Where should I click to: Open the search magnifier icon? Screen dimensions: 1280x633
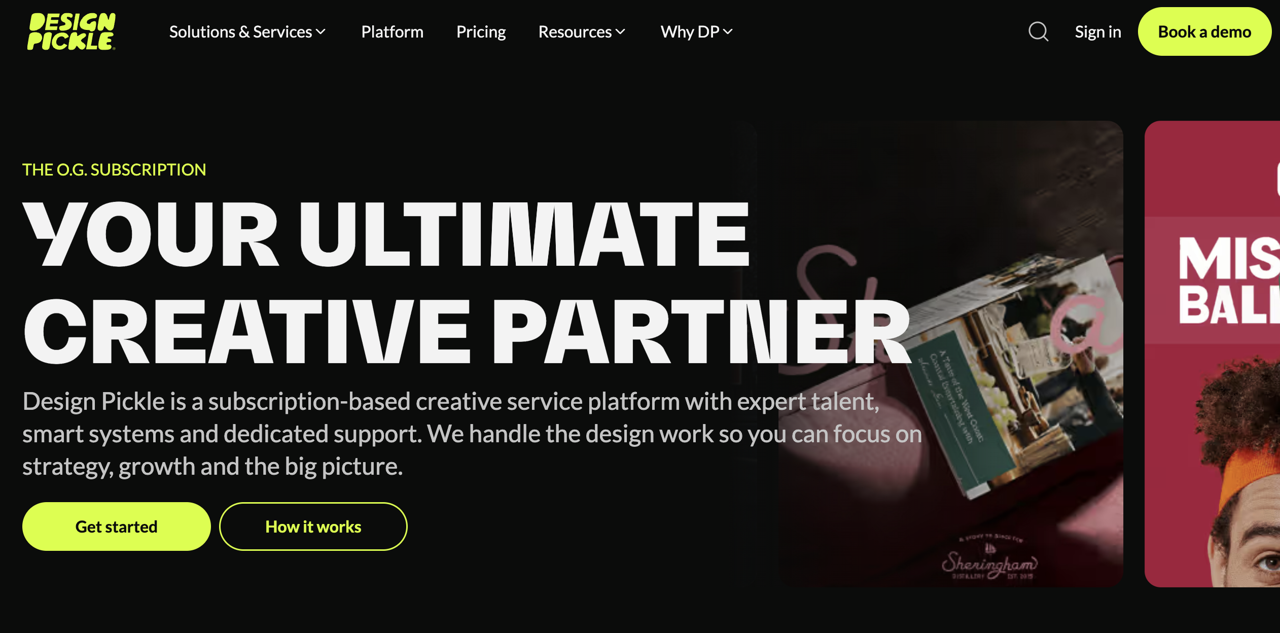click(1038, 31)
